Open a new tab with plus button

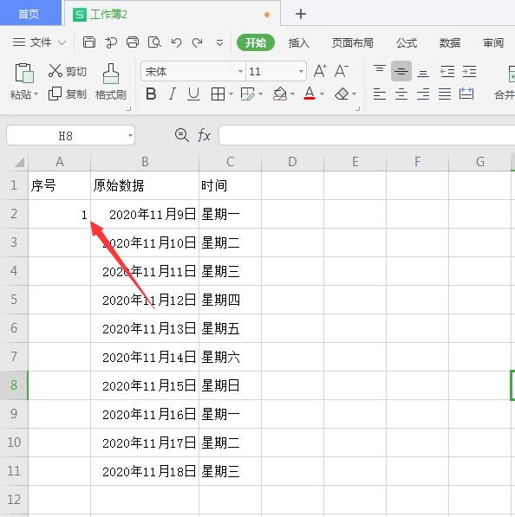tap(300, 14)
